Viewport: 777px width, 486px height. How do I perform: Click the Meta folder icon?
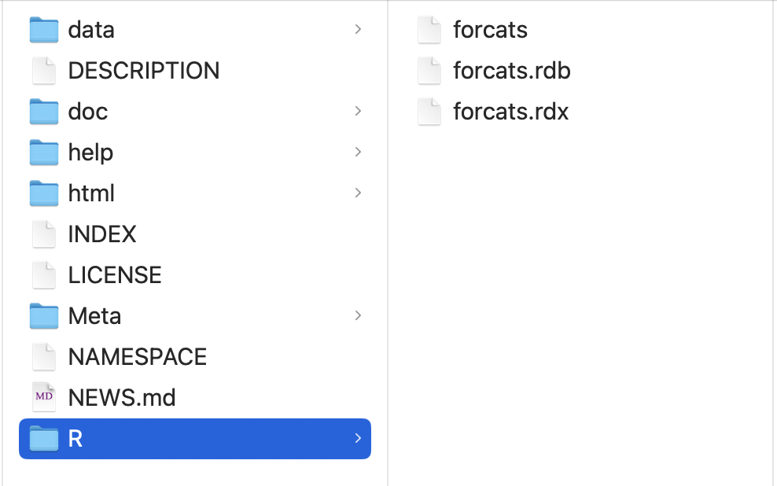(x=44, y=316)
